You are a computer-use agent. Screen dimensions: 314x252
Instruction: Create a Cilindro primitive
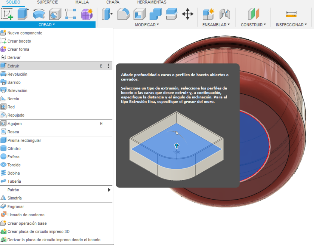point(56,149)
